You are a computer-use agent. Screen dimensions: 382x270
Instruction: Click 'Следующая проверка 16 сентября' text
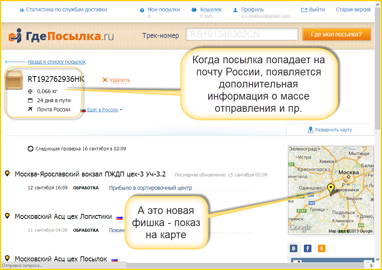coord(81,148)
